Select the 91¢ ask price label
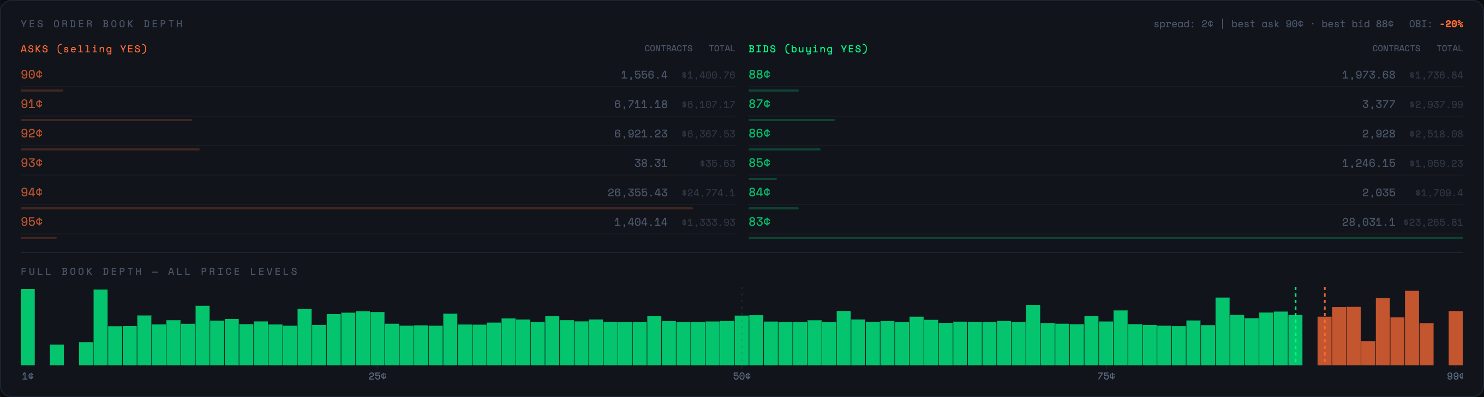The height and width of the screenshot is (397, 1484). coord(32,104)
